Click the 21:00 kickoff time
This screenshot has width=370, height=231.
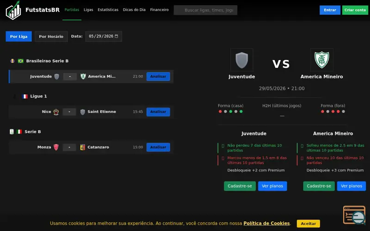(138, 76)
